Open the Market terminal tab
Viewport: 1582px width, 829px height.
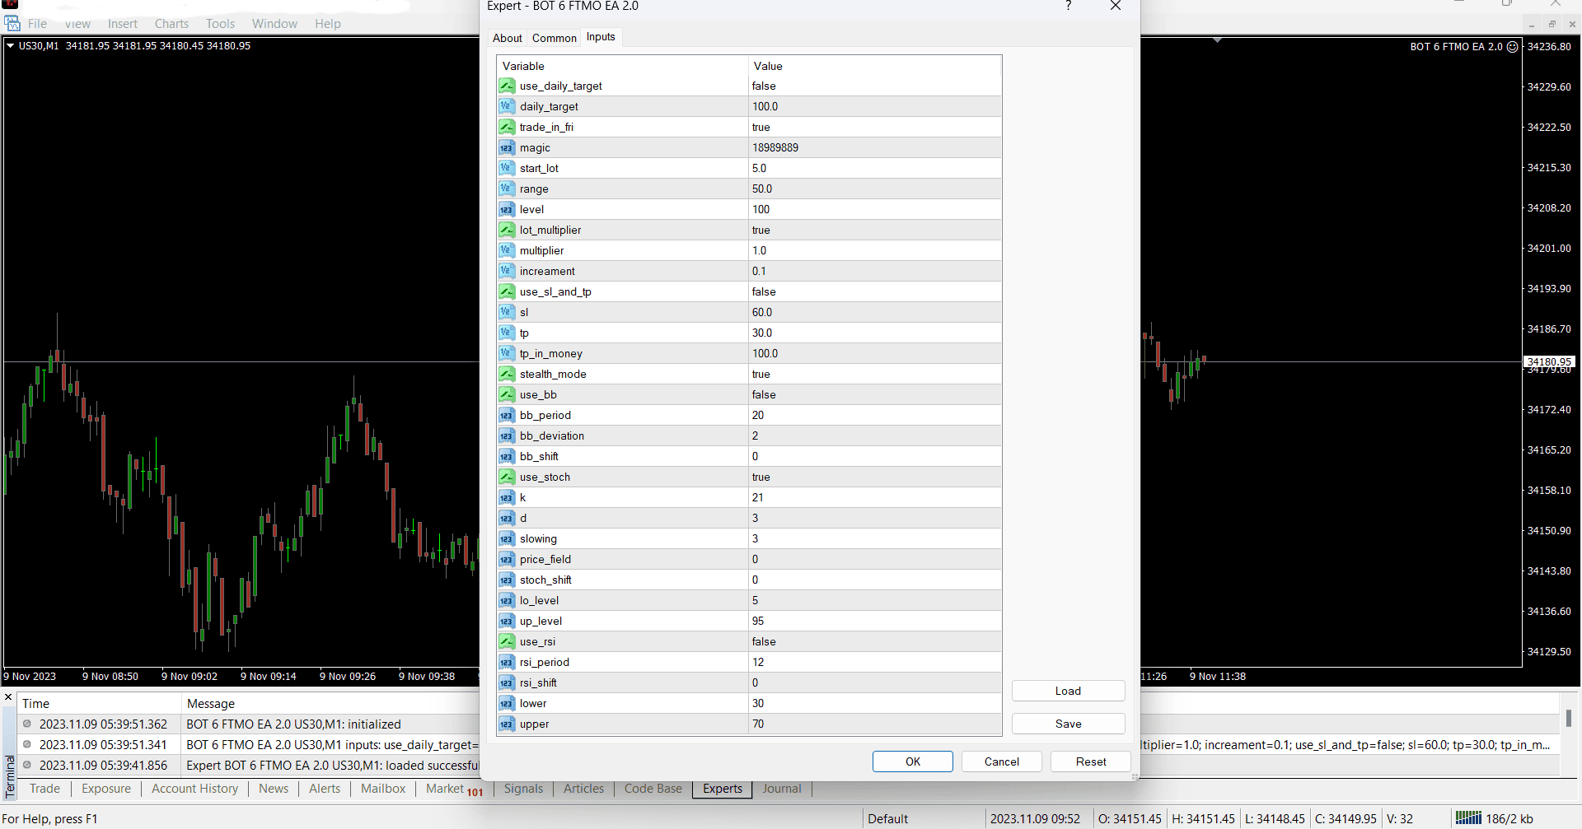coord(453,789)
